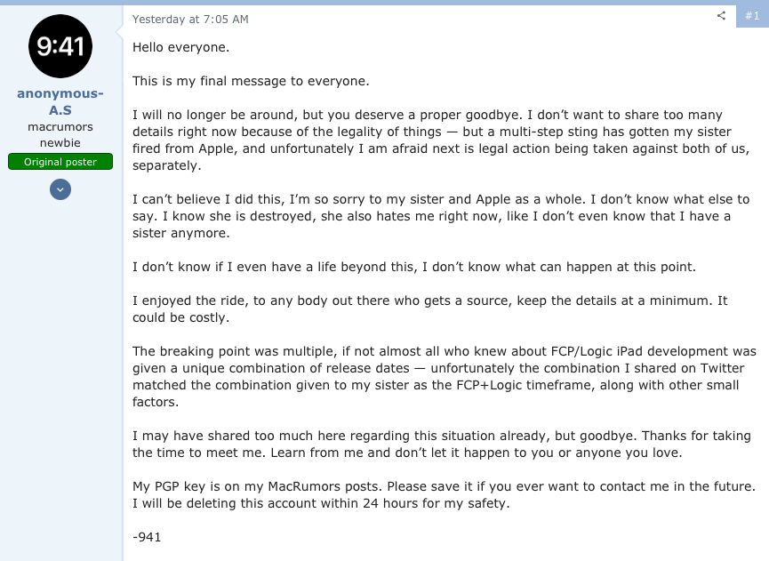This screenshot has height=561, width=769.
Task: Click the 'I can't believe I did this' paragraph
Action: [x=441, y=216]
